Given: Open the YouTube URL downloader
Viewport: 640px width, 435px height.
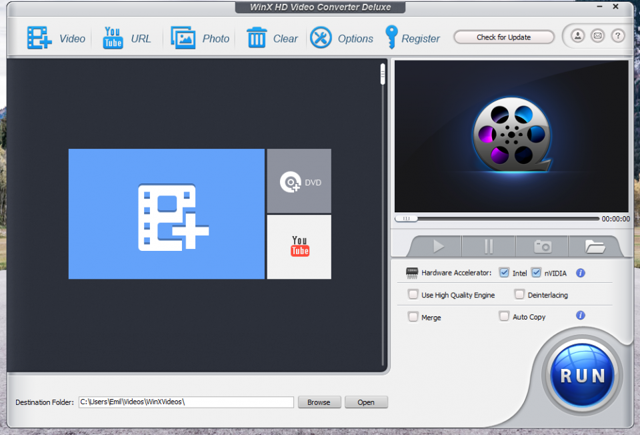Looking at the screenshot, I should tap(113, 38).
